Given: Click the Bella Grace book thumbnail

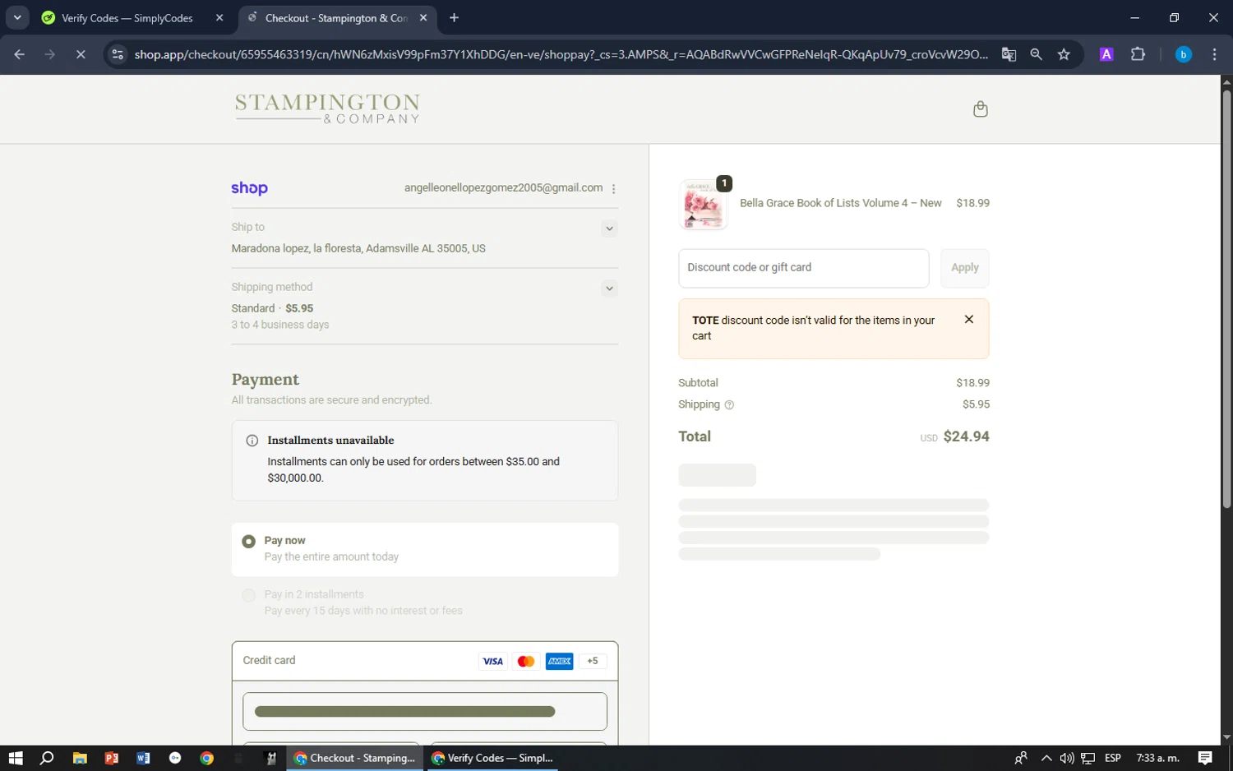Looking at the screenshot, I should pyautogui.click(x=703, y=205).
